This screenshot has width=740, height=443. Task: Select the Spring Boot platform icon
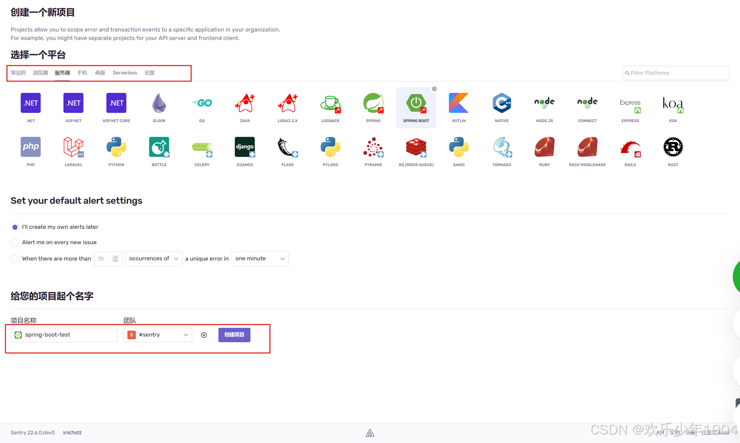pyautogui.click(x=416, y=104)
